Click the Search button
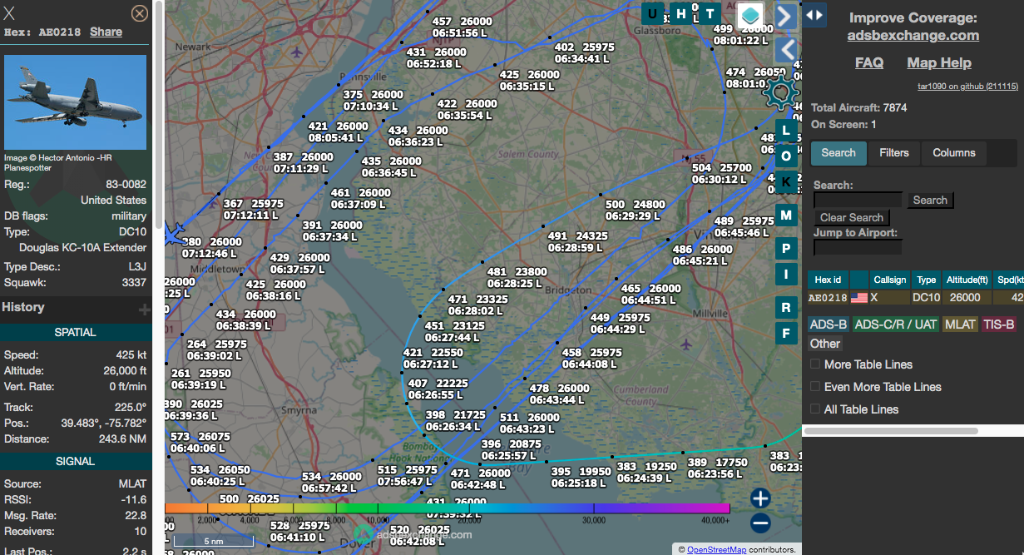This screenshot has height=555, width=1024. [930, 200]
